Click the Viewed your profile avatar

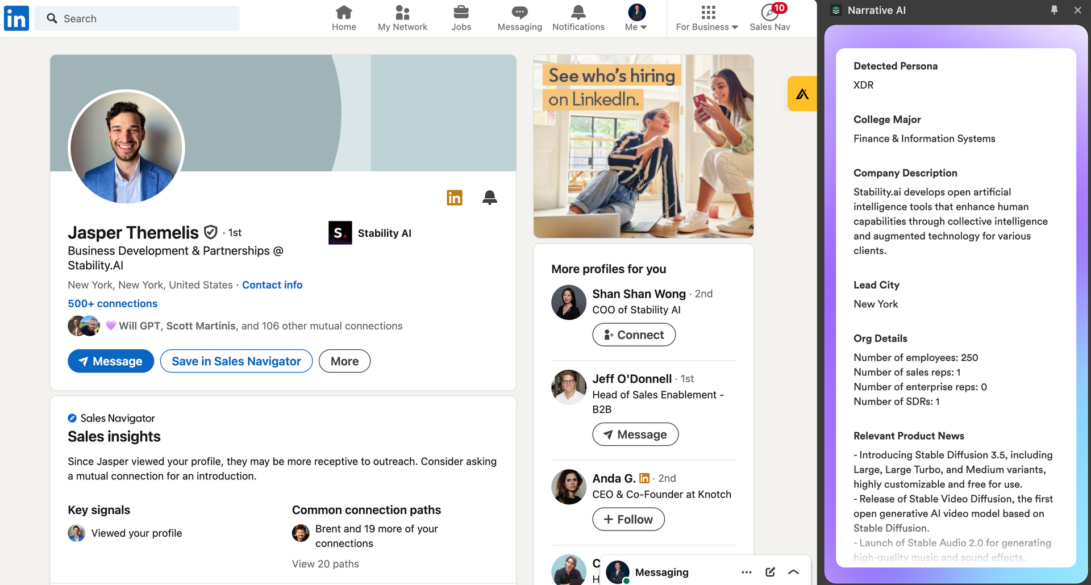point(76,533)
